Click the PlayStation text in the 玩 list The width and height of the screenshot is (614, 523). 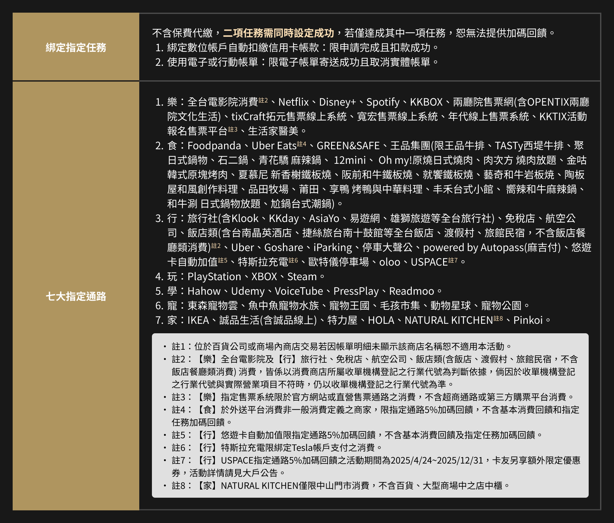(x=214, y=277)
